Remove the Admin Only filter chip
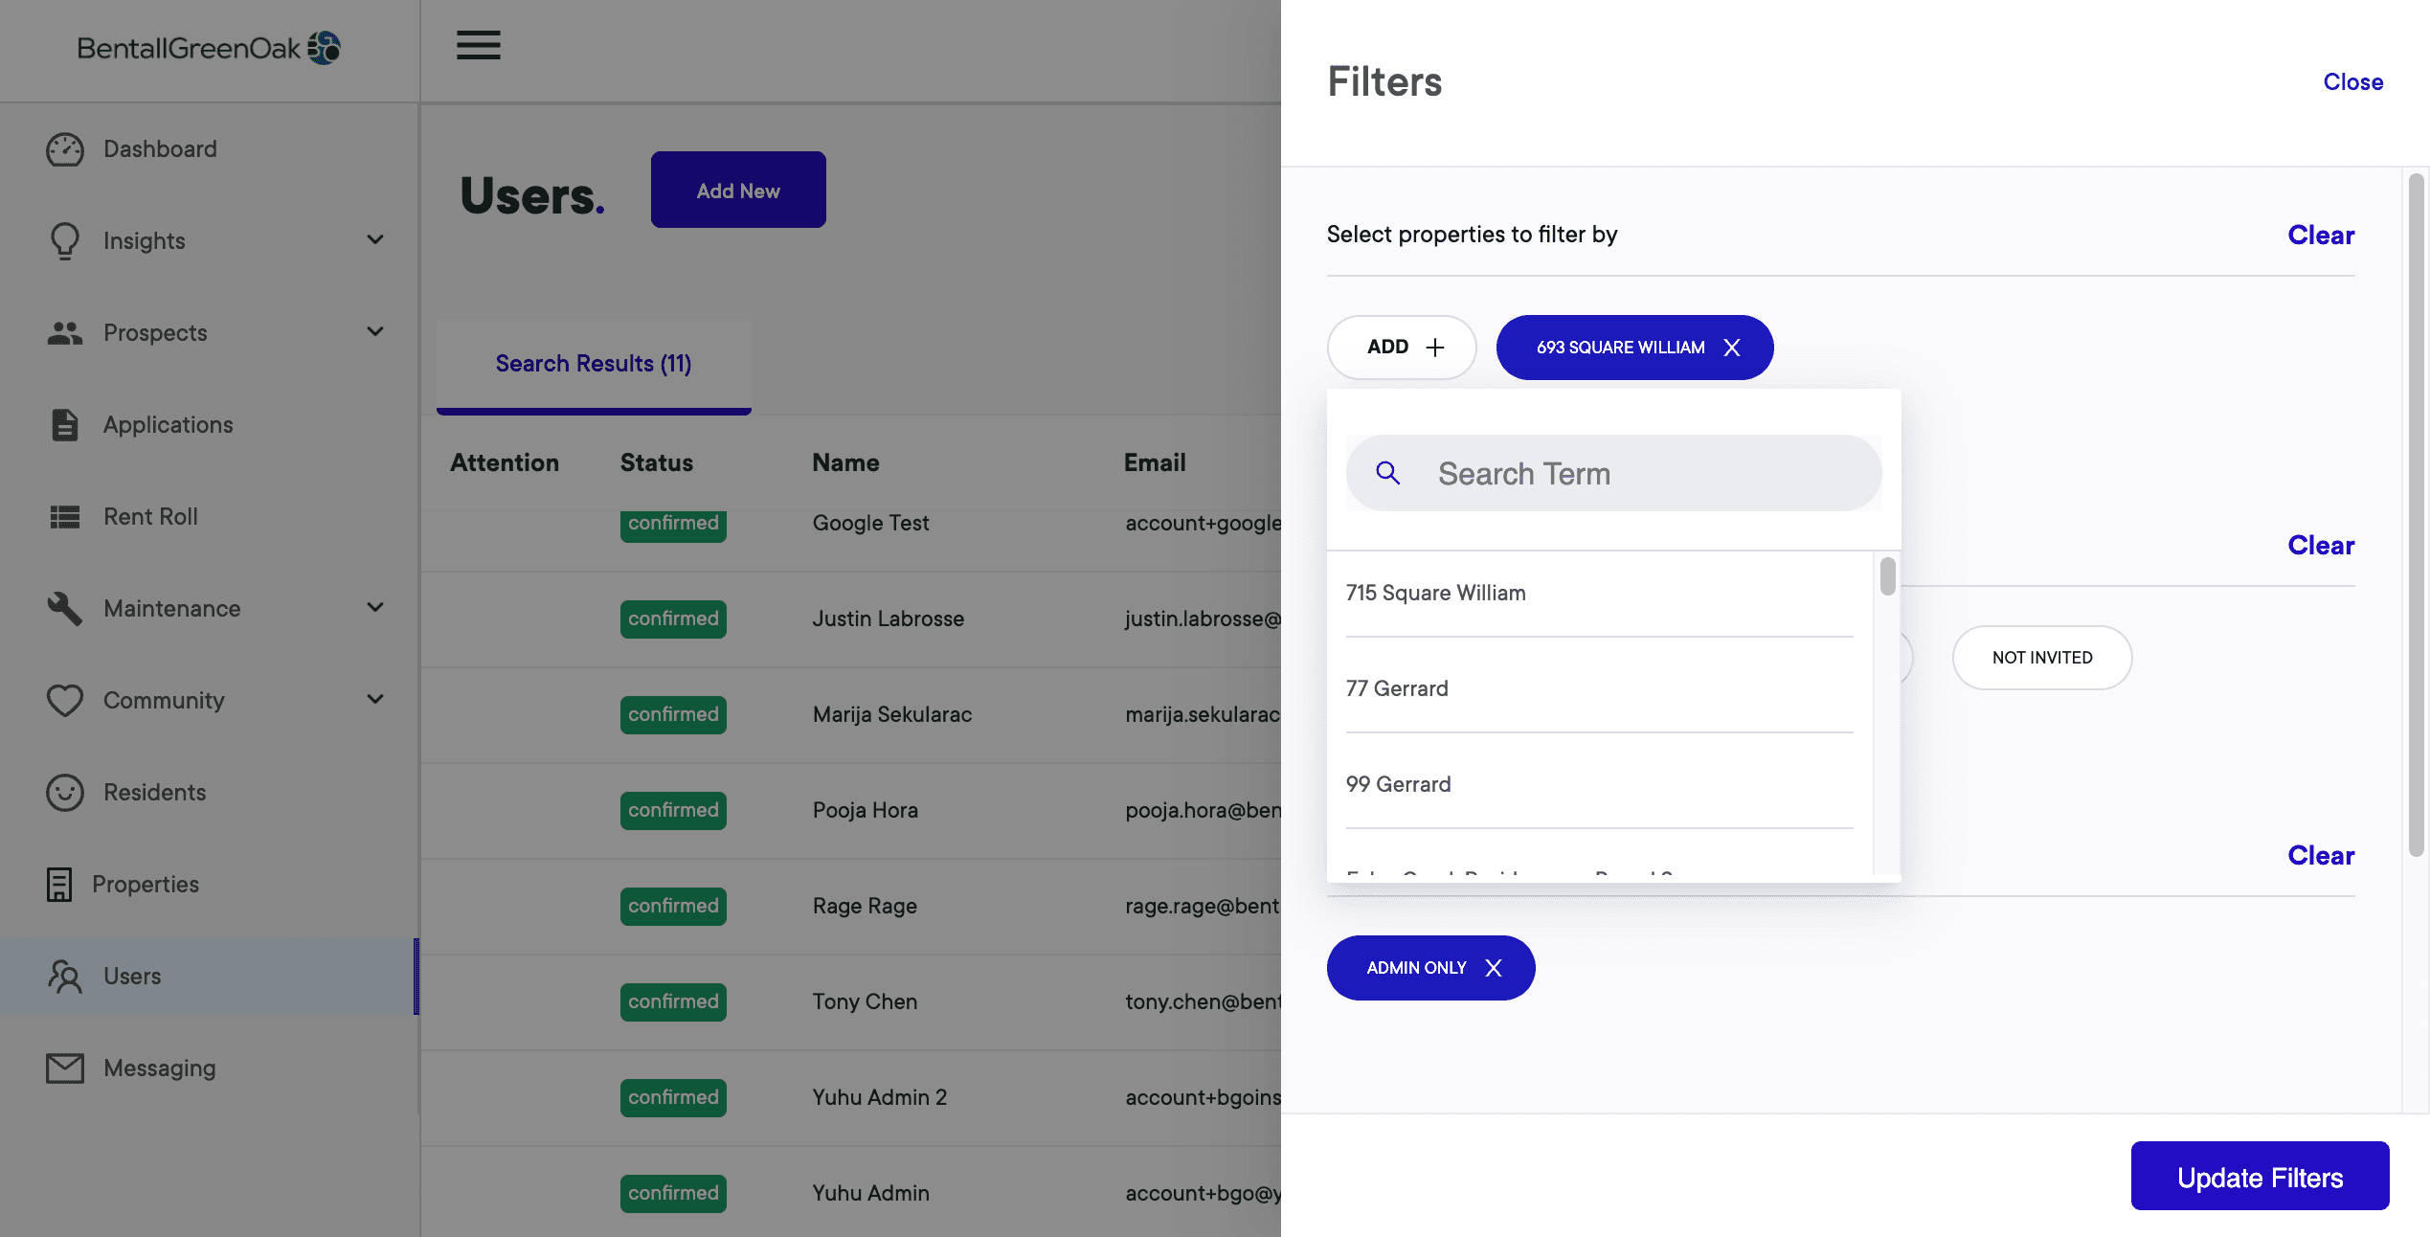The width and height of the screenshot is (2430, 1237). click(x=1494, y=968)
